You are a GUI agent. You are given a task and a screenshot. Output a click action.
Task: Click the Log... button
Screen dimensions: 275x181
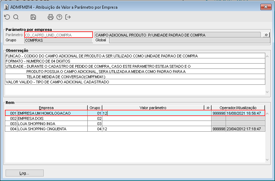click(25, 173)
